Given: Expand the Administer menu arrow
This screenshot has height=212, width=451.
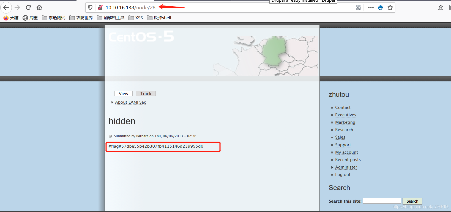Looking at the screenshot, I should [332, 167].
